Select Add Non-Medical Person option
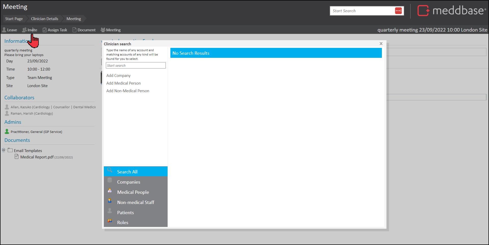 pos(128,91)
